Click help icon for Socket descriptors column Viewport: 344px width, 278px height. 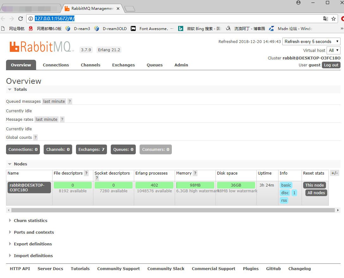click(97, 178)
